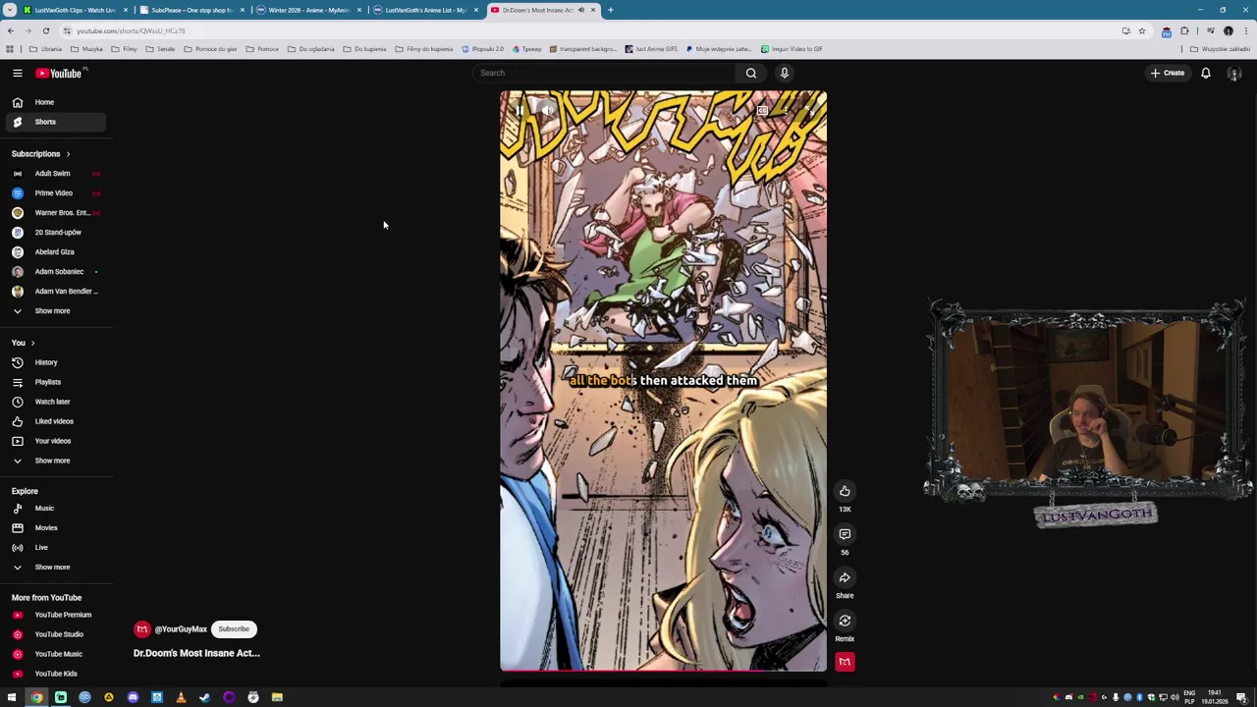
Task: Expand Subscriptions section arrow
Action: pyautogui.click(x=68, y=154)
